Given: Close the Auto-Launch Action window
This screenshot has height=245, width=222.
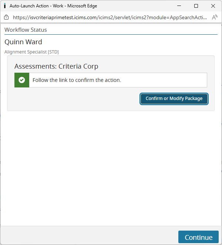Looking at the screenshot, I should tap(213, 6).
